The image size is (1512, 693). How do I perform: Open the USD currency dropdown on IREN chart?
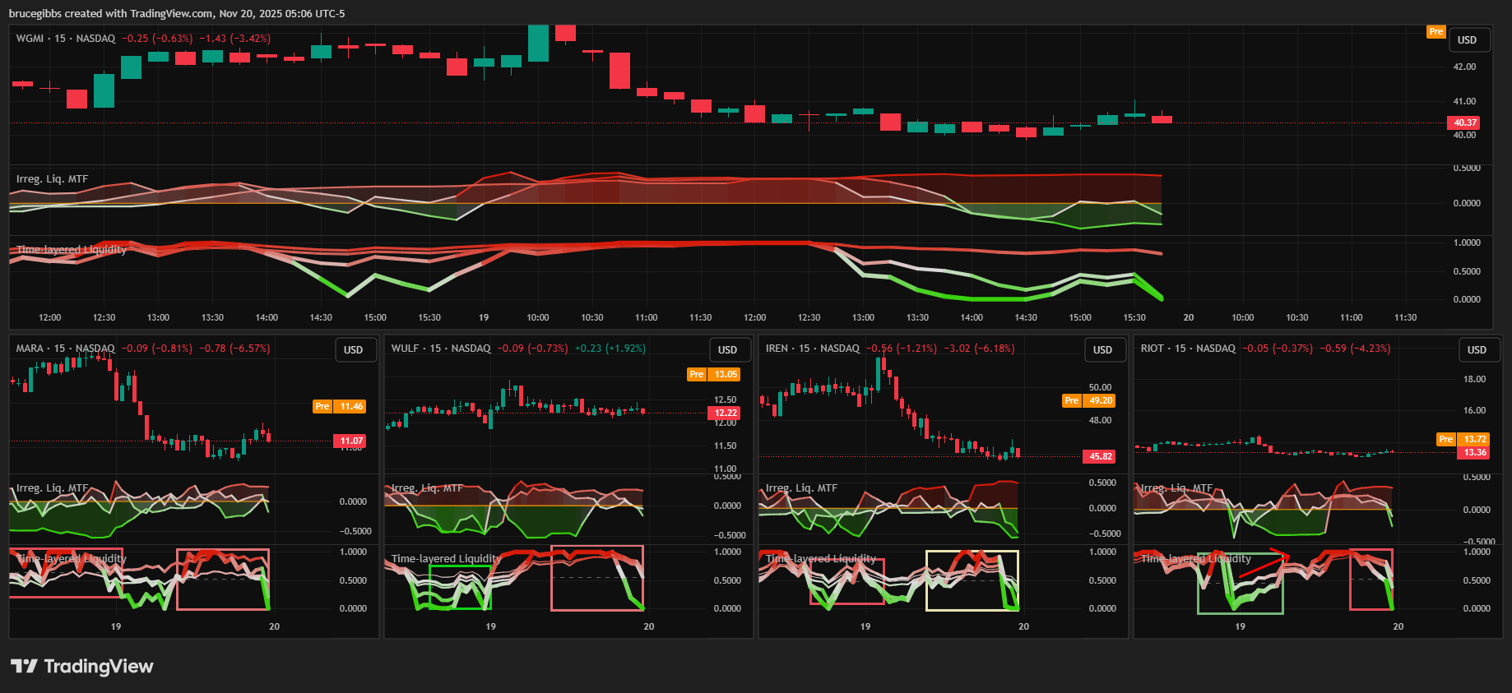point(1102,350)
